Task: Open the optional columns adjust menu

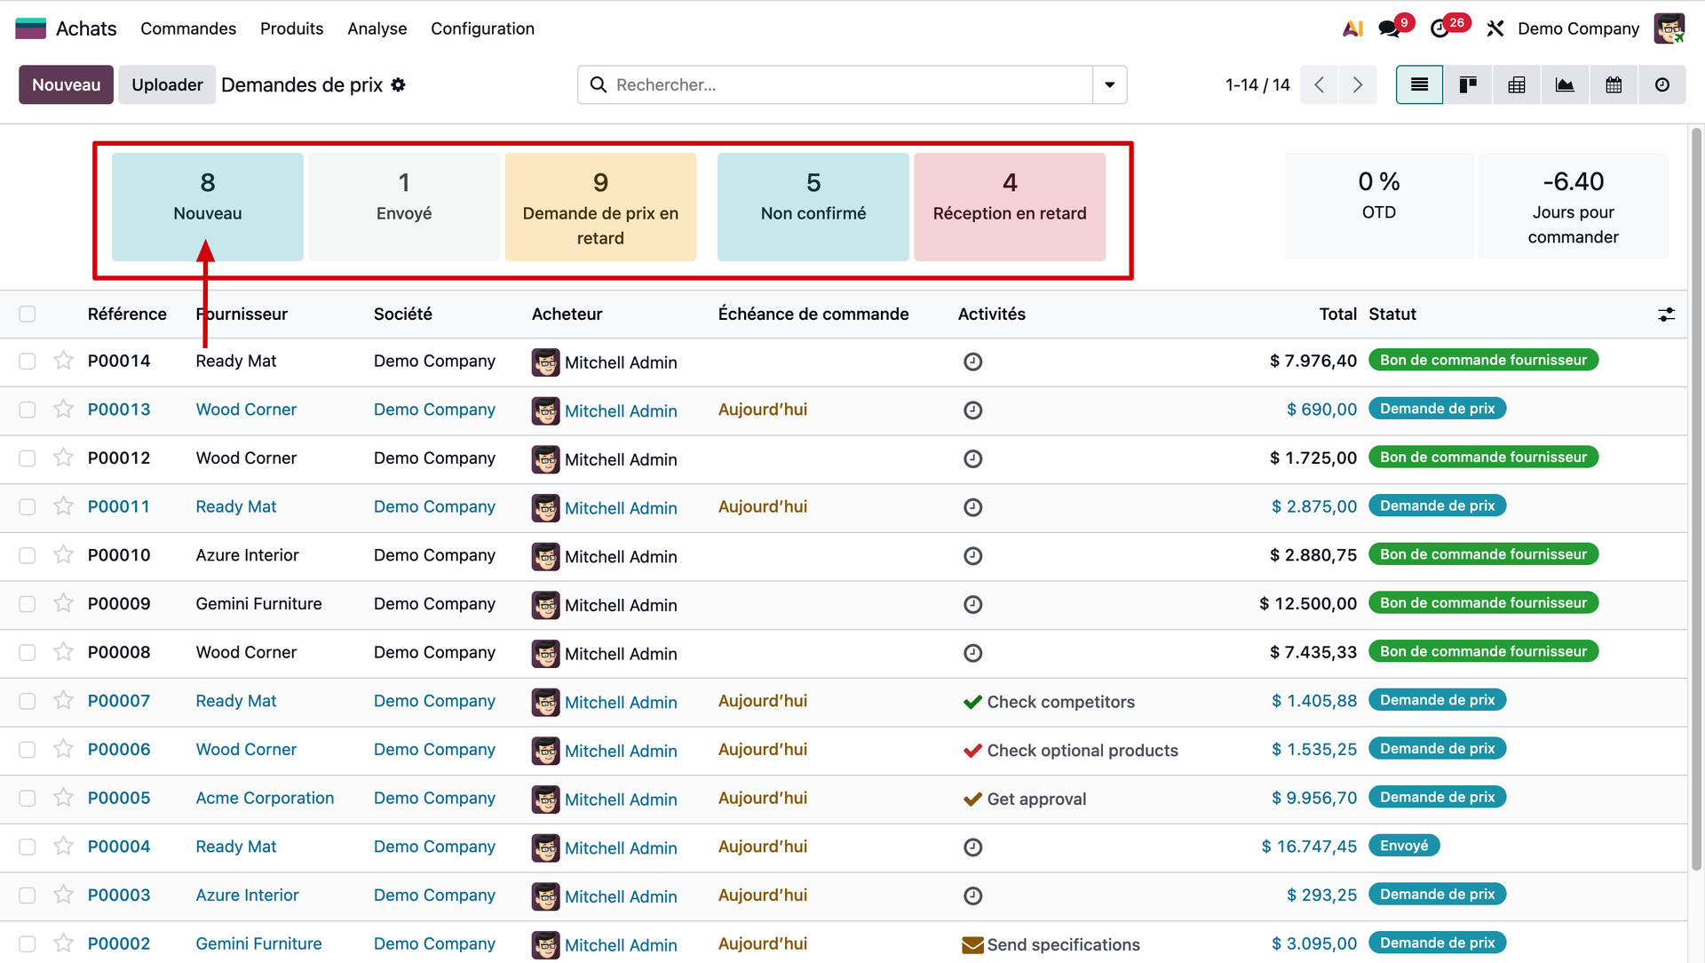Action: point(1667,314)
